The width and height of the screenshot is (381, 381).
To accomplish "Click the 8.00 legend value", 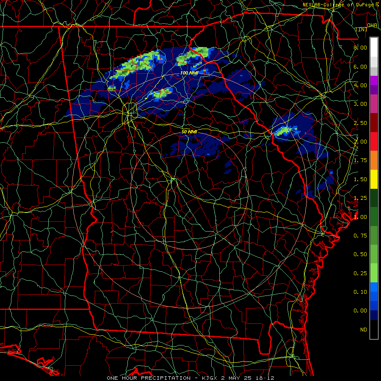I will point(360,47).
